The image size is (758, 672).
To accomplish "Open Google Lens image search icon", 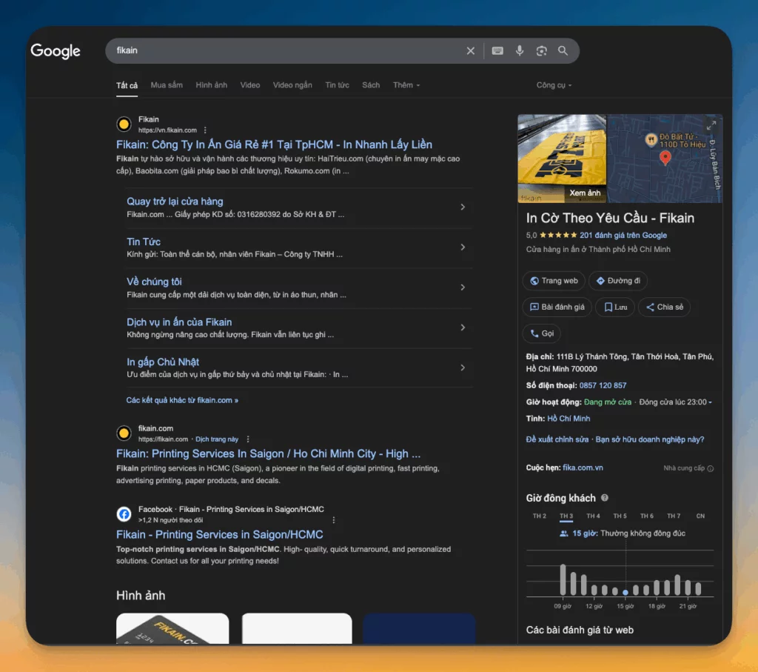I will (541, 51).
